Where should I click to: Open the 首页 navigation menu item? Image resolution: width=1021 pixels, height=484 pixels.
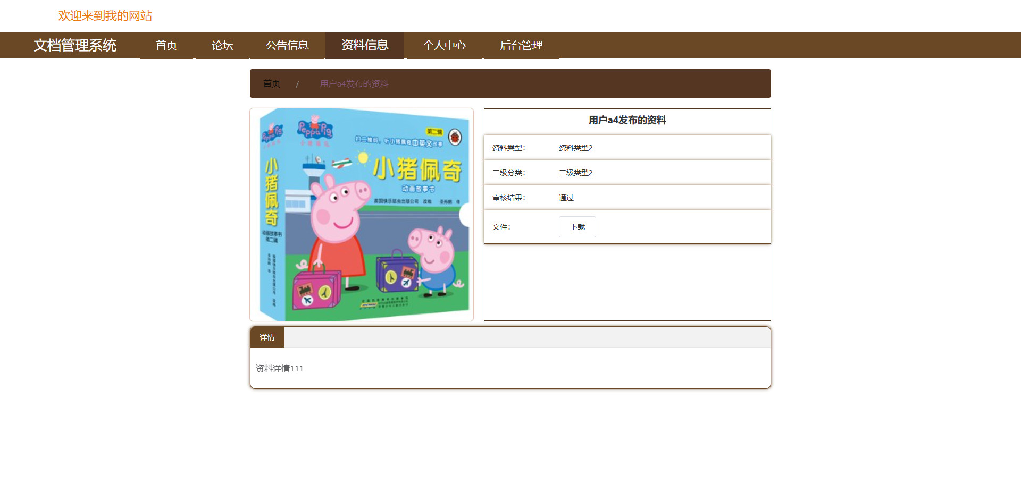[166, 45]
